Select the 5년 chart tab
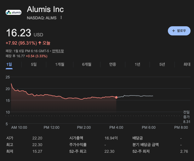194x161 pixels. (162, 64)
